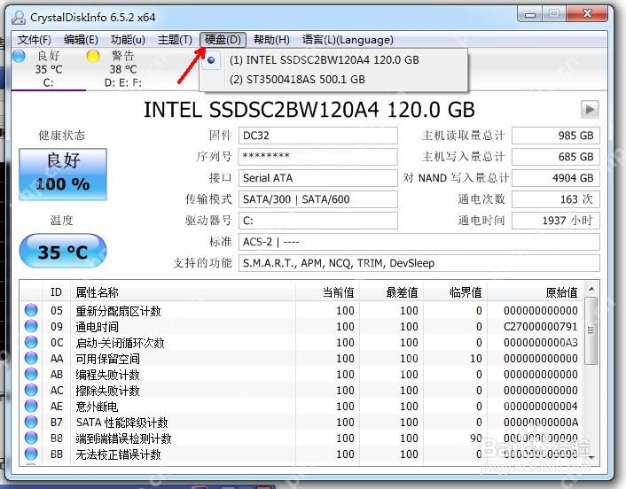The image size is (626, 489).
Task: Open the 硬盘(D) menu
Action: click(223, 40)
